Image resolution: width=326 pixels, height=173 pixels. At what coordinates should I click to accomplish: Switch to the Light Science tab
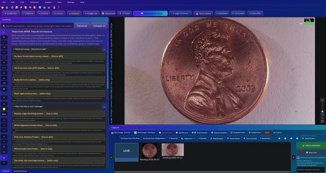(x=180, y=13)
